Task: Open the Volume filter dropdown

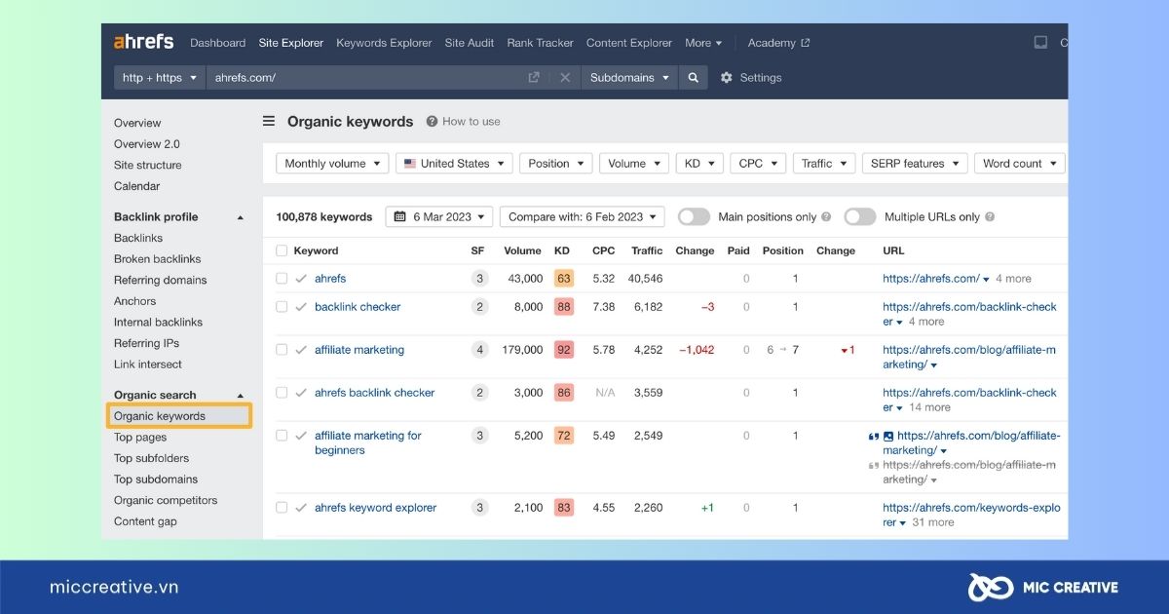Action: pos(634,164)
